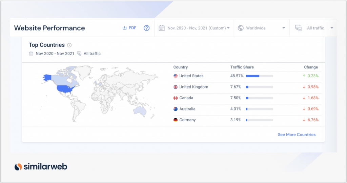
Task: Click the Top Countries heading
Action: [x=47, y=45]
